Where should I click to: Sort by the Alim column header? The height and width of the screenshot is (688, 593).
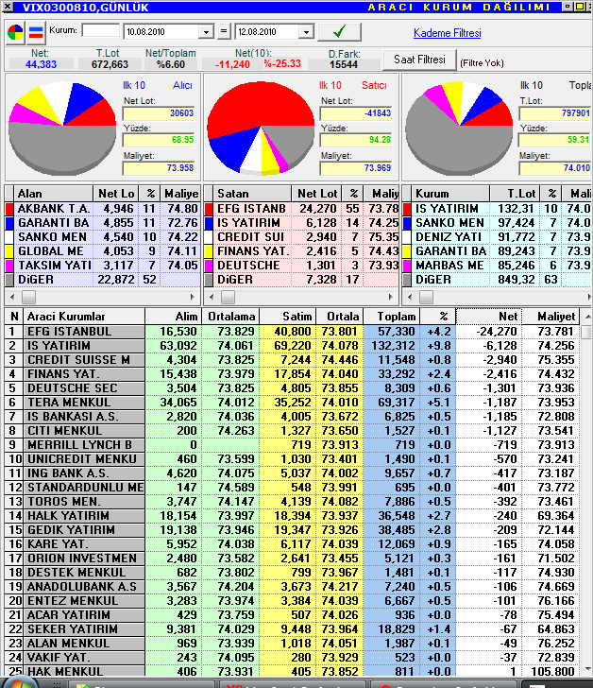click(x=173, y=317)
